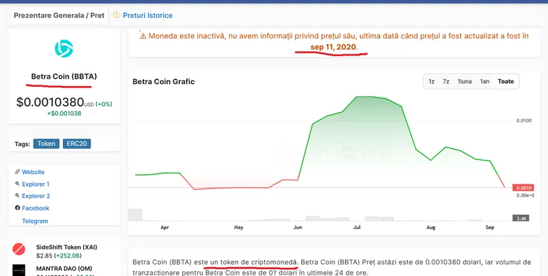548x276 pixels.
Task: Click the Betra Coin (BBTA) title
Action: (64, 77)
